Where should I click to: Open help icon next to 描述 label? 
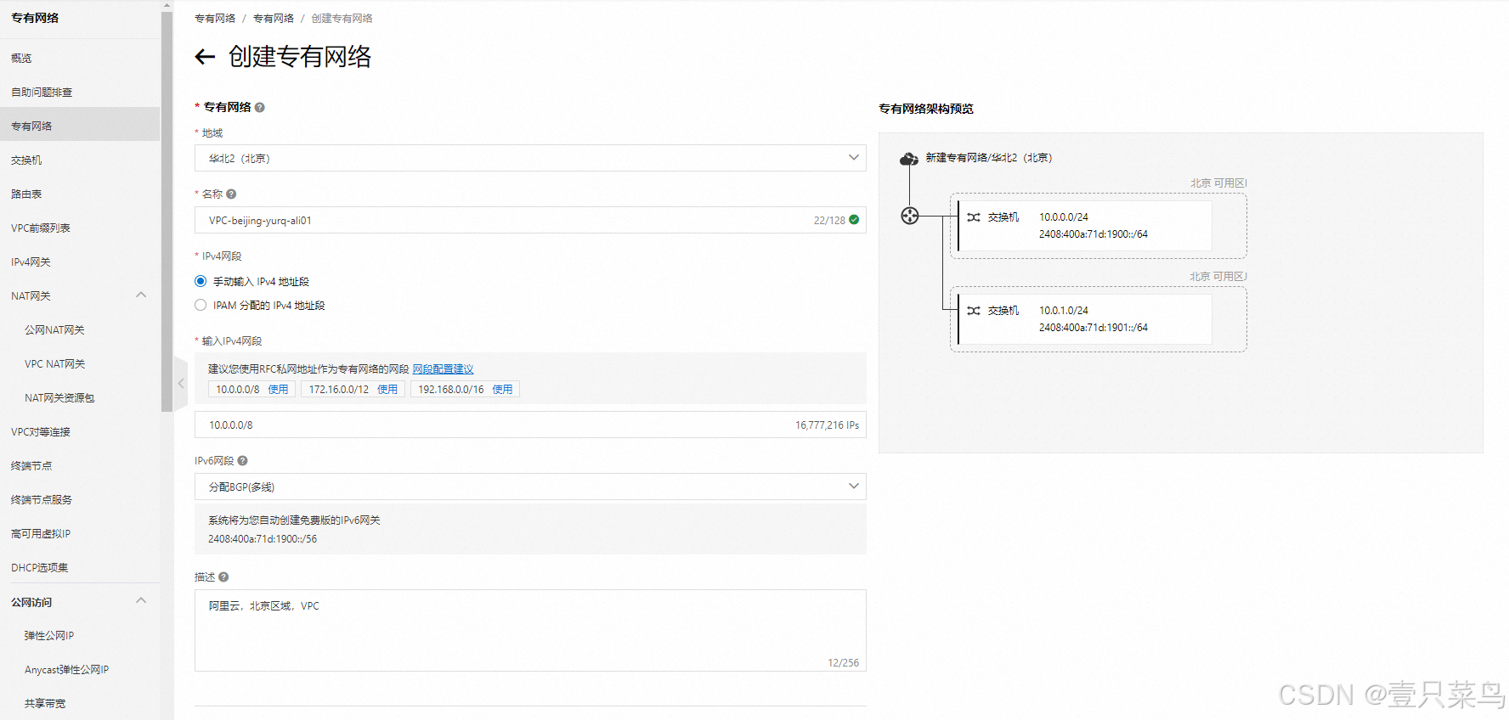(223, 577)
